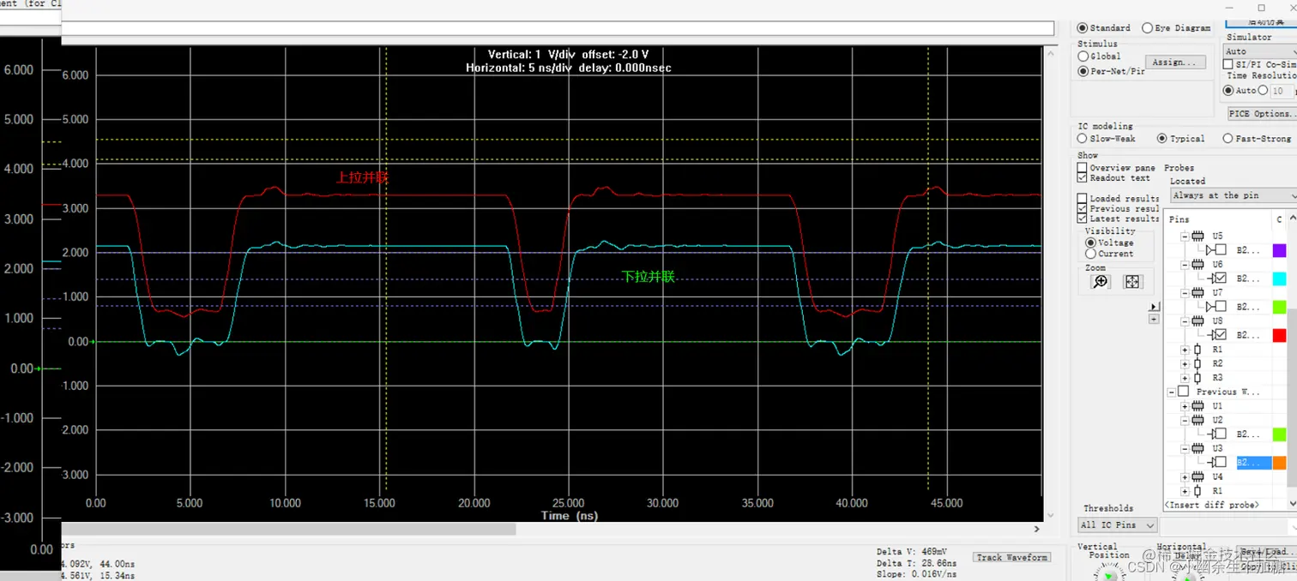The height and width of the screenshot is (581, 1297).
Task: Click cyan color swatch for U6 pin
Action: click(1279, 279)
